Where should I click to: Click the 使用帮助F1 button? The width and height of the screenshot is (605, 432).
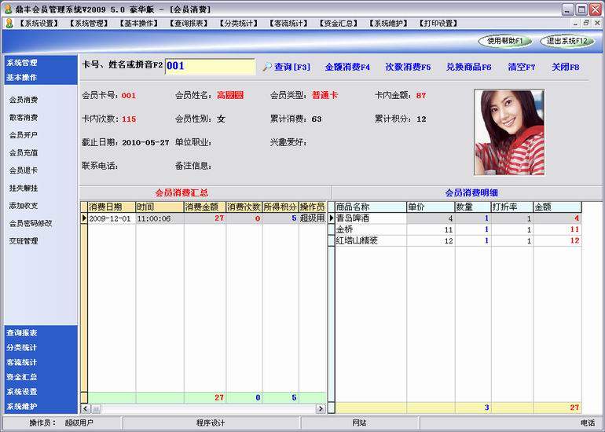[504, 41]
